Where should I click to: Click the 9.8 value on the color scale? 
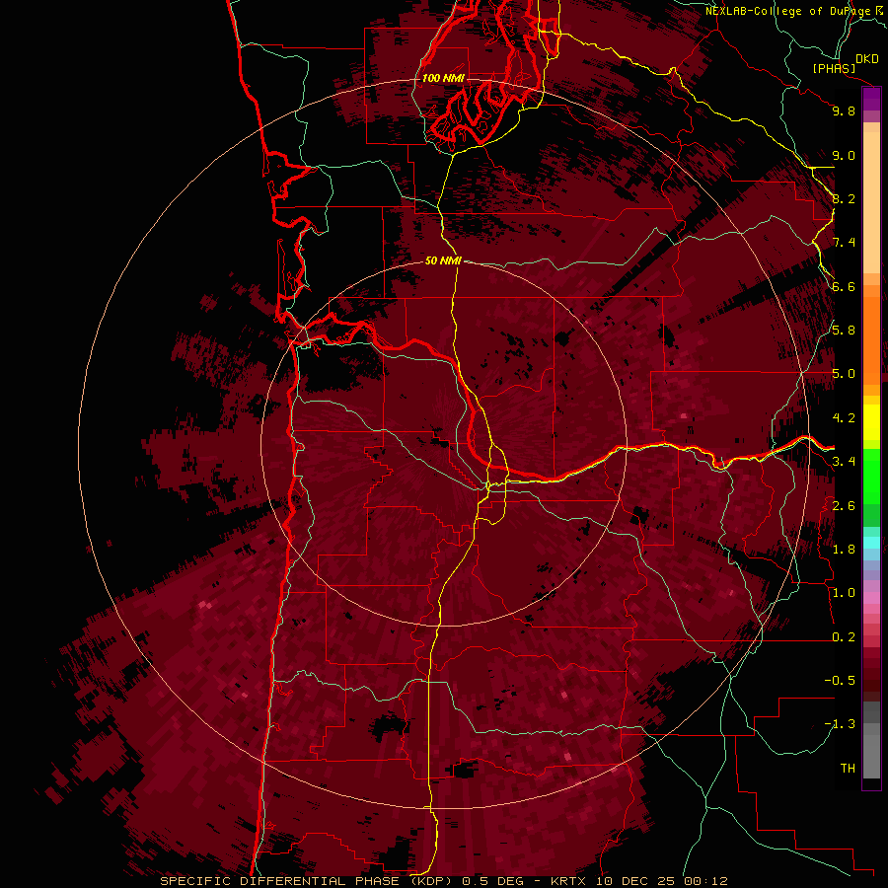tap(844, 111)
